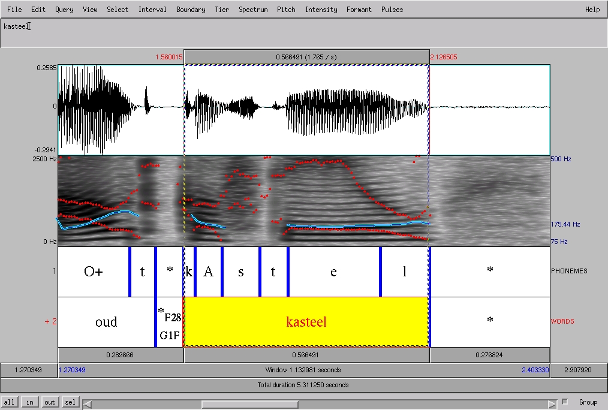
Task: Play the total duration bar, 5.311250 seconds
Action: point(303,385)
